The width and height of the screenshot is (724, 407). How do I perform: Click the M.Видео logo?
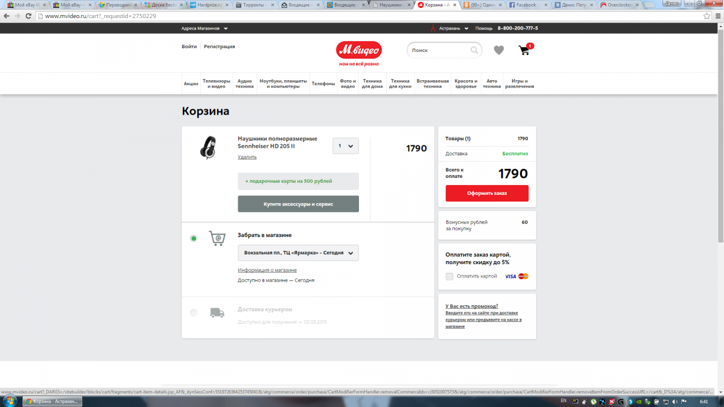tap(359, 51)
